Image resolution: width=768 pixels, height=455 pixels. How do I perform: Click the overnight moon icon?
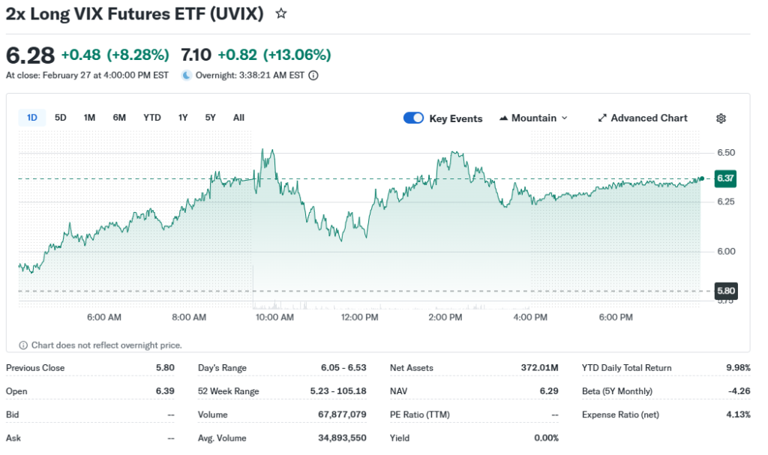tap(185, 75)
